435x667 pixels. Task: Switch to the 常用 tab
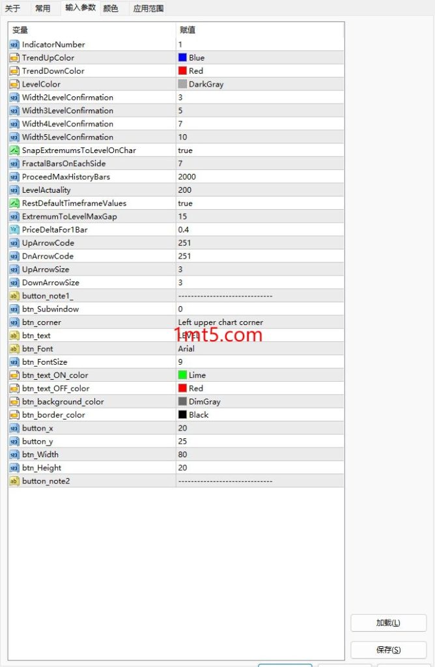pyautogui.click(x=44, y=8)
